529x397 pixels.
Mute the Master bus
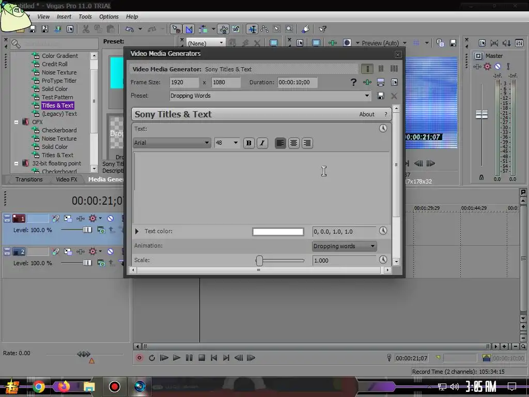coord(497,67)
